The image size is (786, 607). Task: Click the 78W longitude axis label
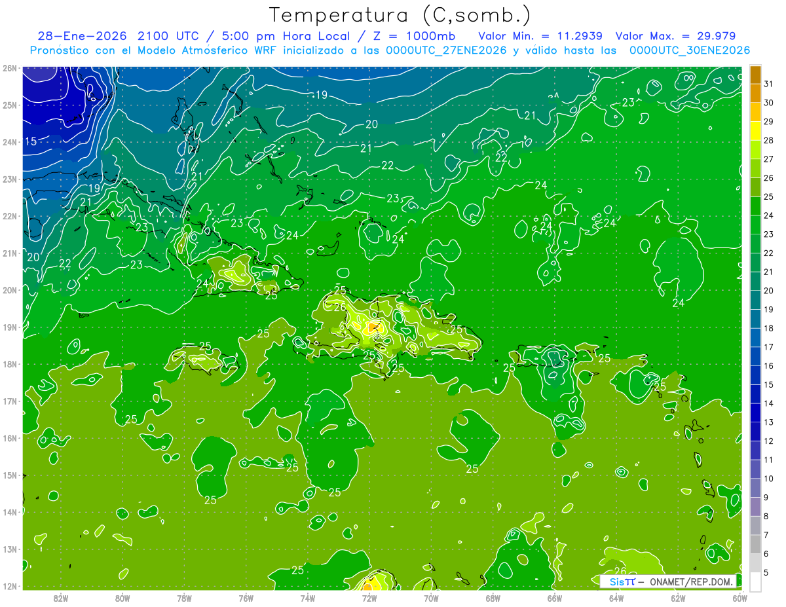184,598
